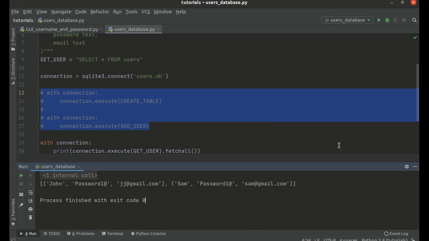Screen dimensions: 429x241
Task: Close the users_database.py editor tab
Action: point(159,29)
